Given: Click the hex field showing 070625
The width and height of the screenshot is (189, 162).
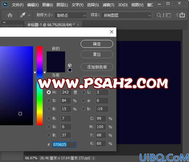Looking at the screenshot, I should [x=64, y=144].
